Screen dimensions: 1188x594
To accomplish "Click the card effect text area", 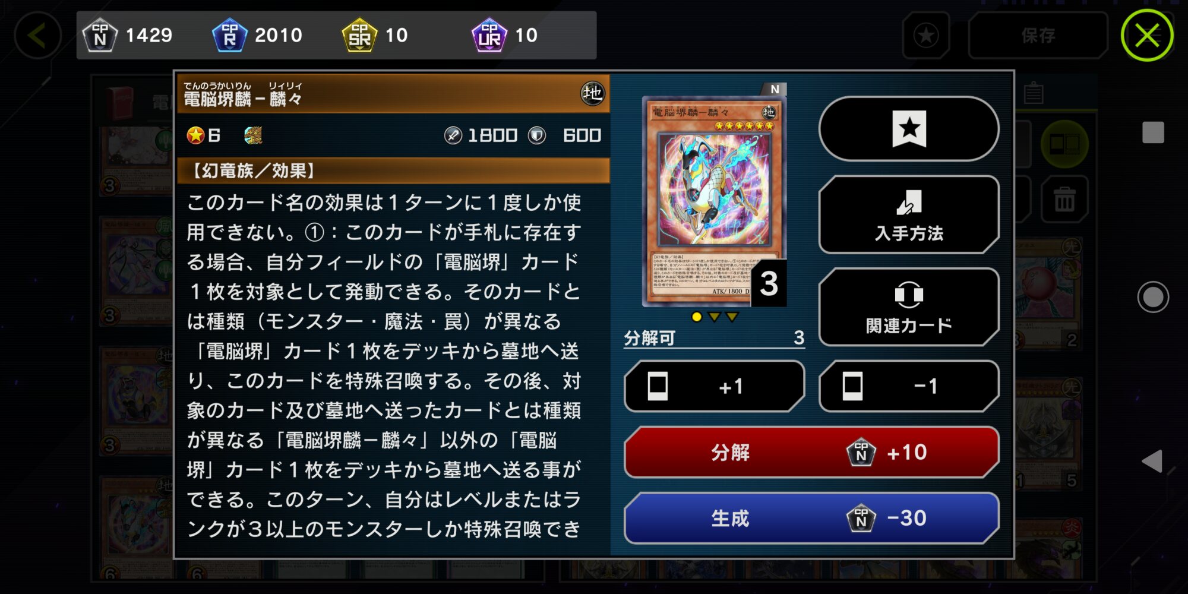I will click(x=385, y=365).
